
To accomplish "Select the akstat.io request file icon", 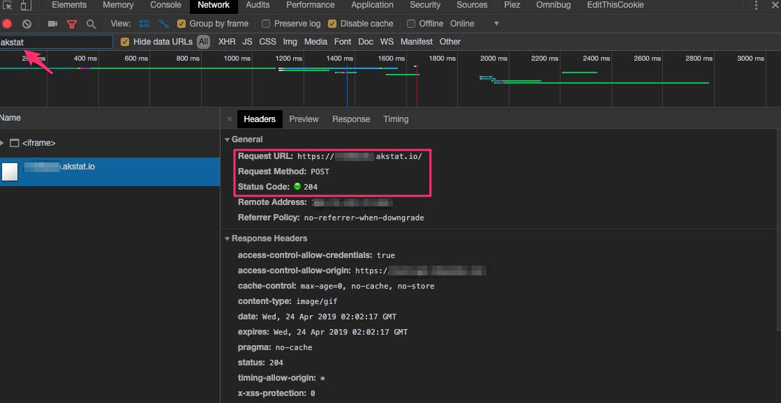I will pyautogui.click(x=10, y=172).
